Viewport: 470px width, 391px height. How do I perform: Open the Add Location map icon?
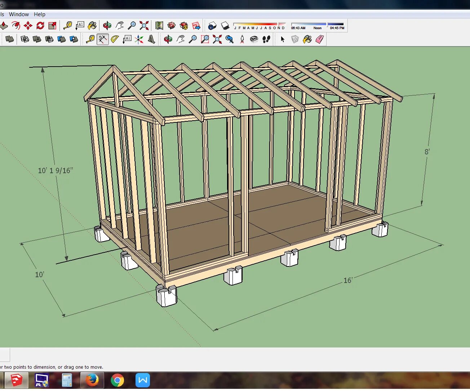coord(159,26)
